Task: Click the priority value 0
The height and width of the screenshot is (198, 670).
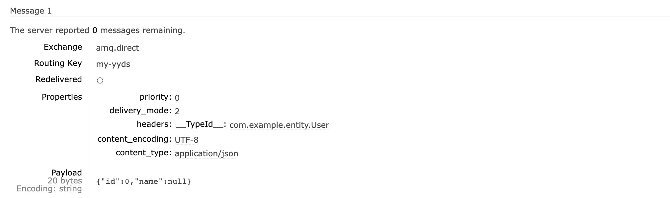Action: pyautogui.click(x=177, y=98)
